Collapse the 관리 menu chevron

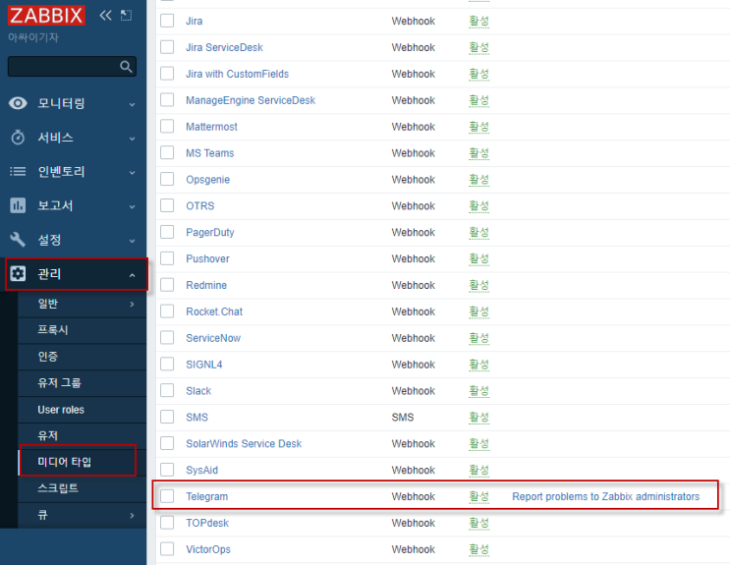coord(133,275)
